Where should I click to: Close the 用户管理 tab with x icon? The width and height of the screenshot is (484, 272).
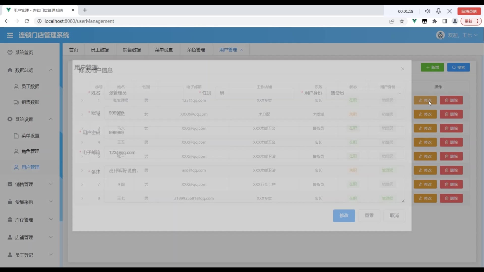241,50
